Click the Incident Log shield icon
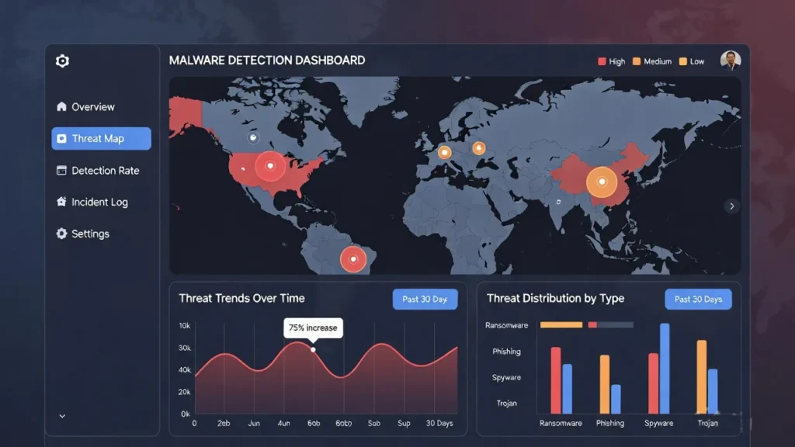Image resolution: width=795 pixels, height=447 pixels. 63,202
